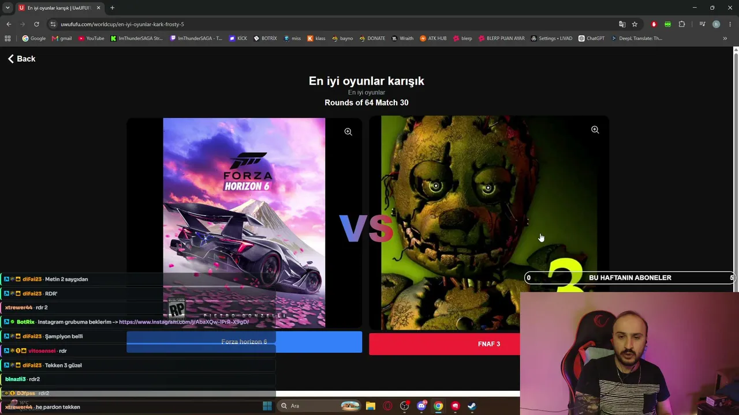
Task: Open the tab search dropdown arrow
Action: click(8, 7)
